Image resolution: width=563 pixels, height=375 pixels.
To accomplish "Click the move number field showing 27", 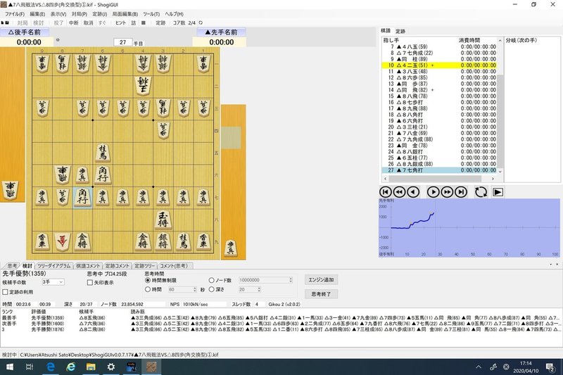I will pos(122,42).
